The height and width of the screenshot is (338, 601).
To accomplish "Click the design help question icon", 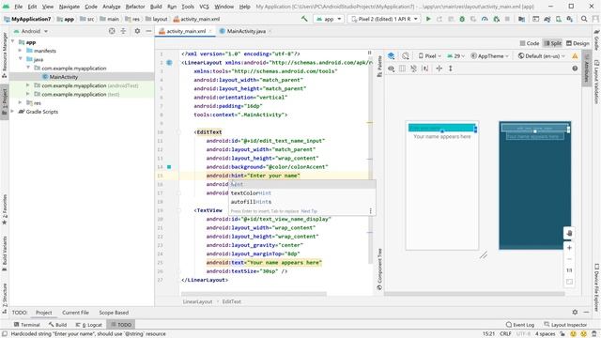I will point(575,69).
